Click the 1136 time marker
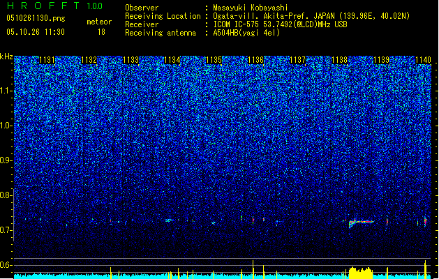Viewport: 439px width, 279px height. (256, 60)
